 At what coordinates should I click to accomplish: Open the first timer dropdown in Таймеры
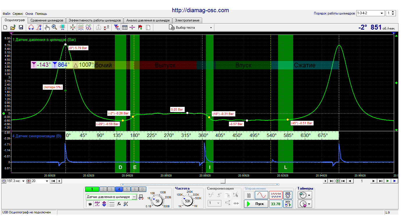point(305,195)
